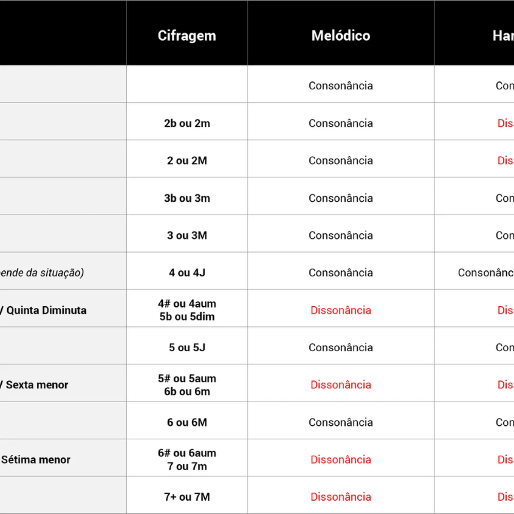
Task: Click the Quinta Diminuta row label
Action: (46, 310)
